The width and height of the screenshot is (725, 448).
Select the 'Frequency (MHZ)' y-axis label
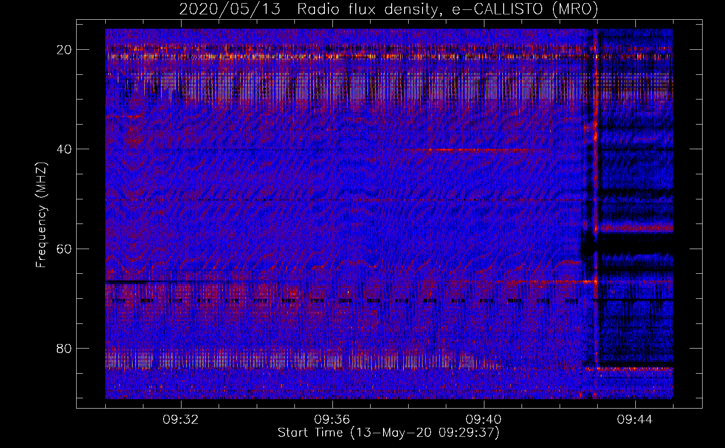(41, 215)
